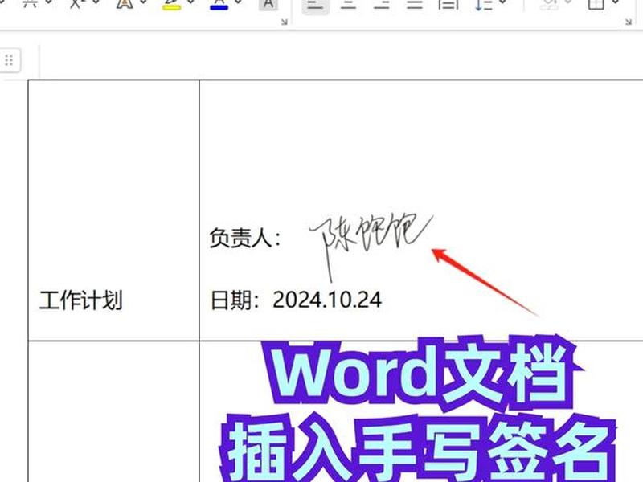Center align the paragraph text
The image size is (643, 482).
[349, 5]
